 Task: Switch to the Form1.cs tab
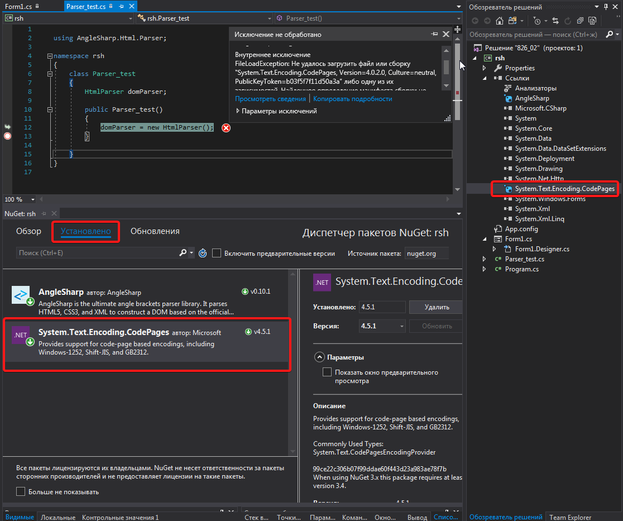(18, 6)
